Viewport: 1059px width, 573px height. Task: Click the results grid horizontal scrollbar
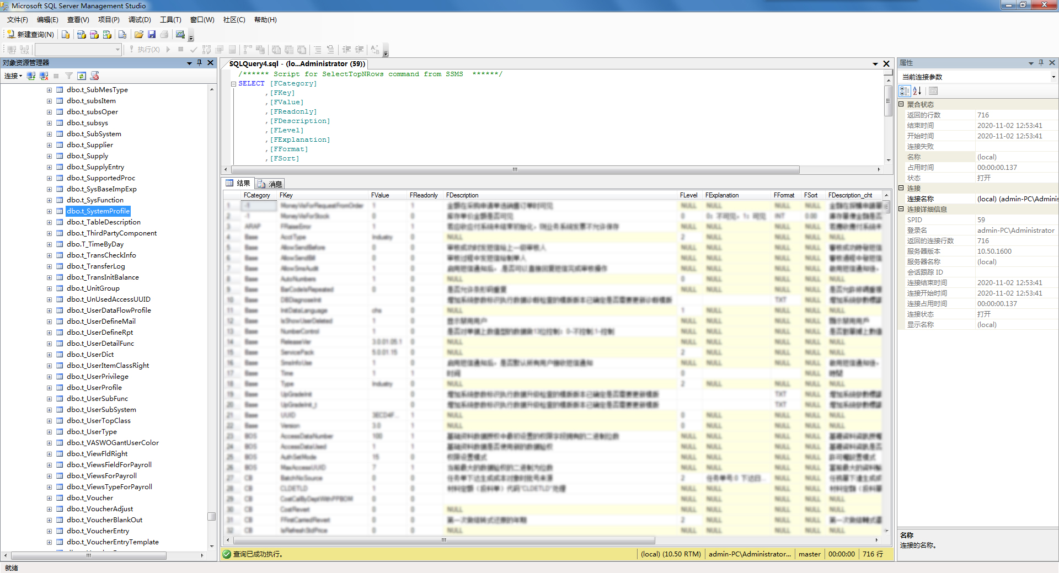pyautogui.click(x=444, y=540)
